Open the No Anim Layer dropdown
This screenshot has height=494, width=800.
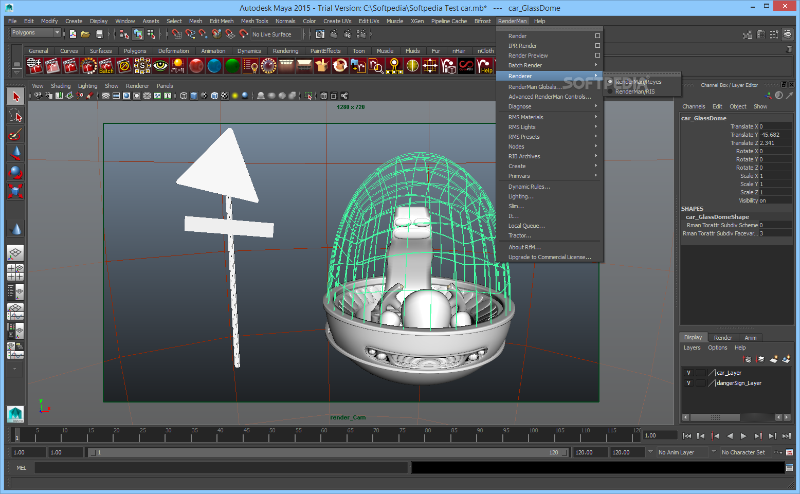pyautogui.click(x=682, y=452)
